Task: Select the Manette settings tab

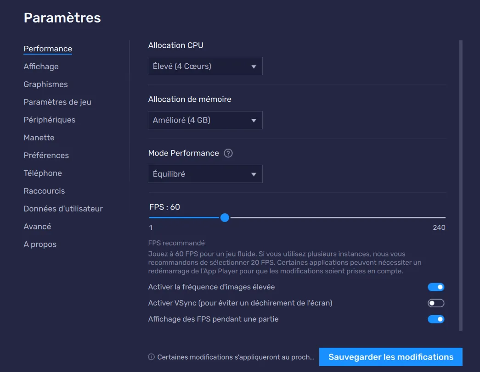Action: [x=39, y=138]
